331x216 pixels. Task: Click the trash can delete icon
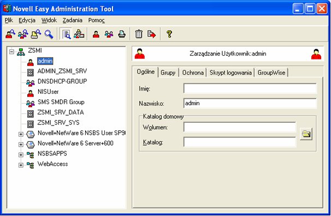point(139,34)
